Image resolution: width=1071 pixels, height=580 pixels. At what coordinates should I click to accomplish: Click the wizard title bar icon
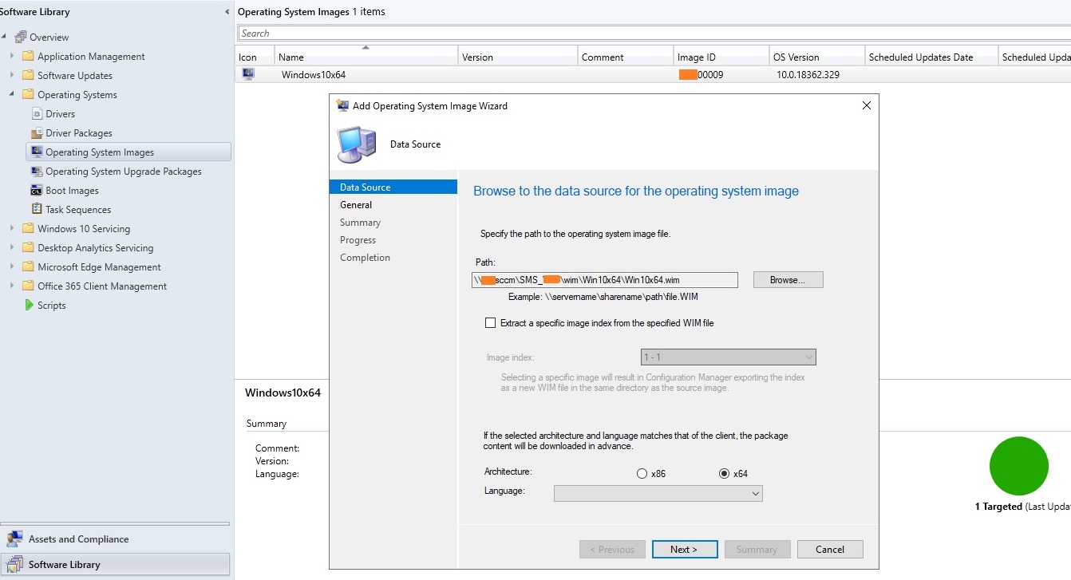click(343, 105)
